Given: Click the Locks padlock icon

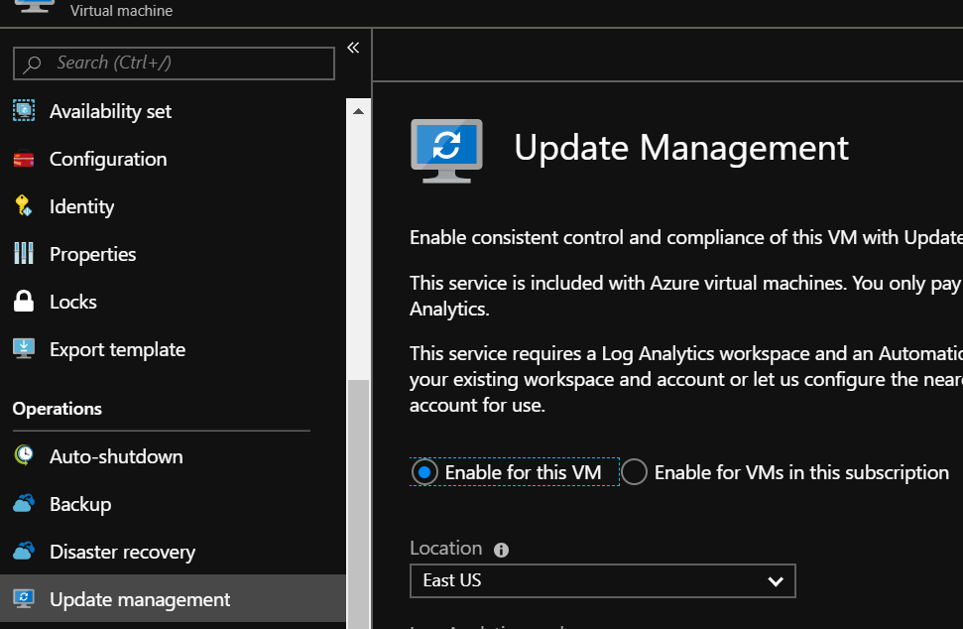Looking at the screenshot, I should [x=24, y=302].
